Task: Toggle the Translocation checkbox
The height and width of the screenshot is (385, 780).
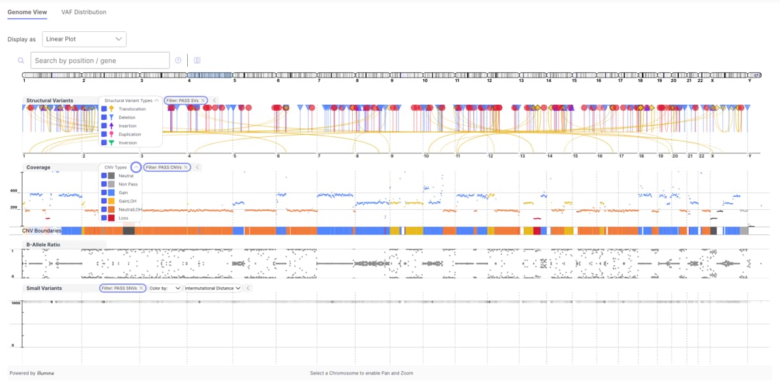Action: 104,109
